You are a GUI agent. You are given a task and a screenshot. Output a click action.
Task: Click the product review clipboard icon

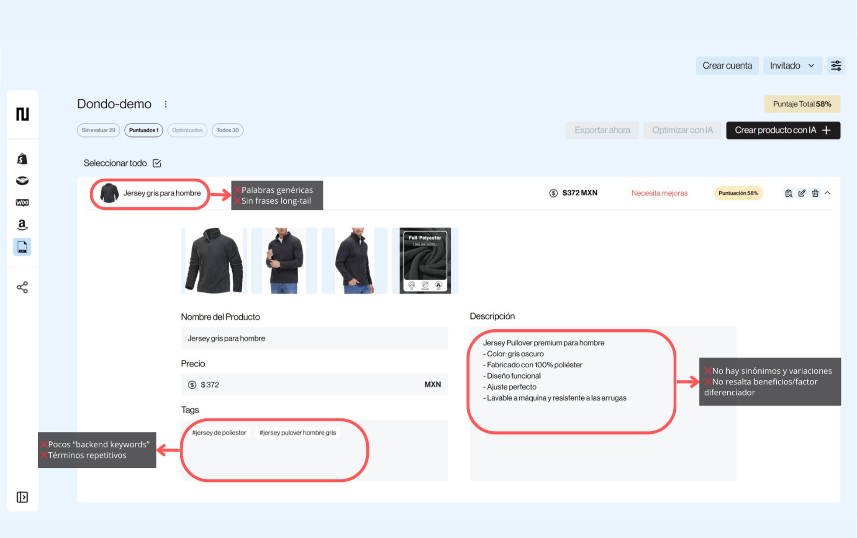pos(788,193)
